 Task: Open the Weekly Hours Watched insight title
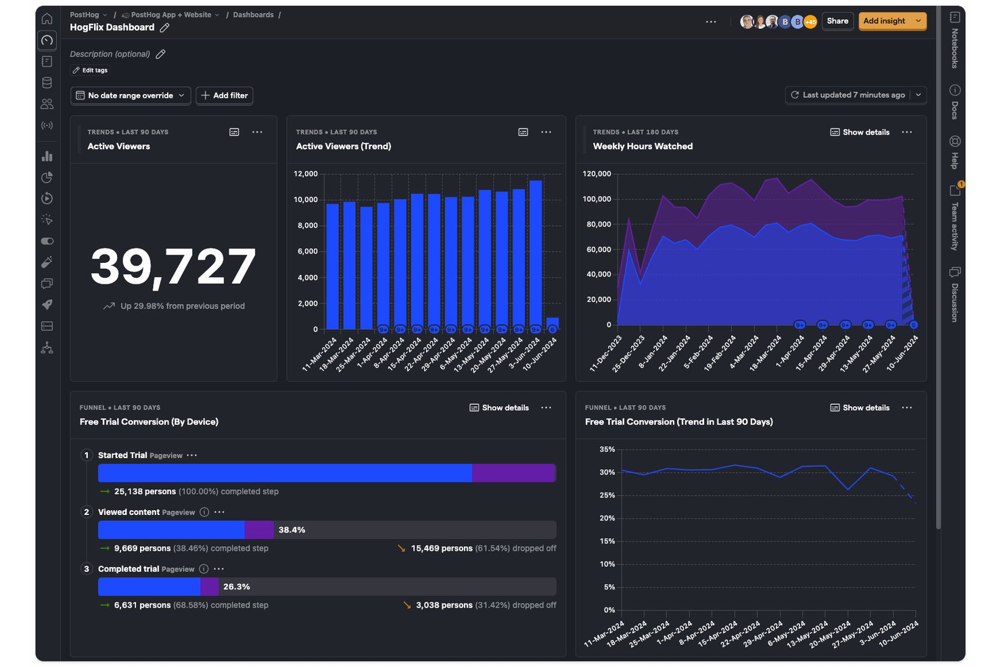click(643, 147)
